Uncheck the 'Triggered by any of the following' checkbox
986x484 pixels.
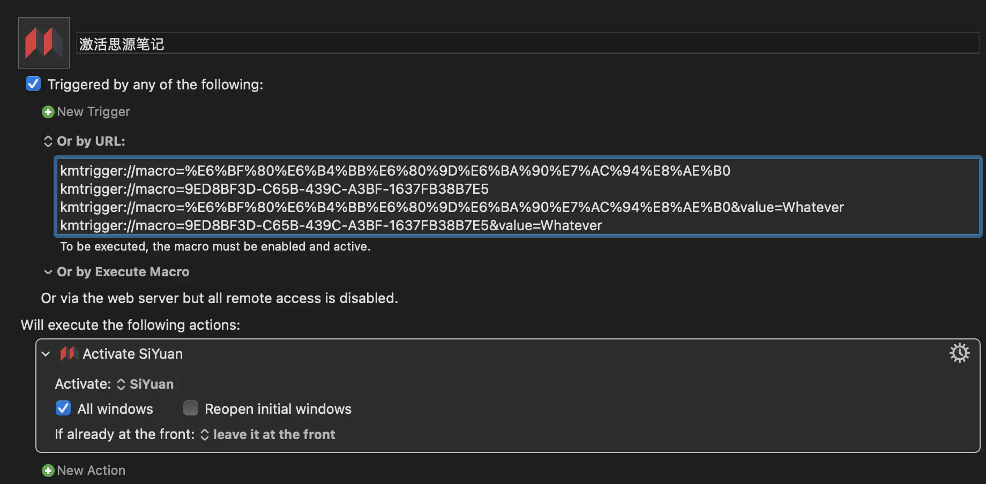point(33,84)
